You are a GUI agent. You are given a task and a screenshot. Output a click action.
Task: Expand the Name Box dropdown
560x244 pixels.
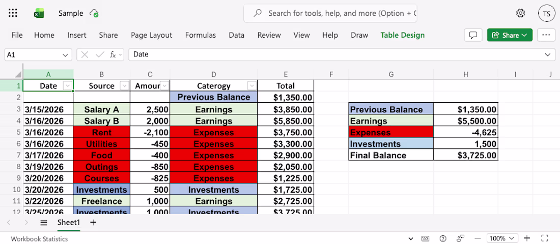[66, 54]
